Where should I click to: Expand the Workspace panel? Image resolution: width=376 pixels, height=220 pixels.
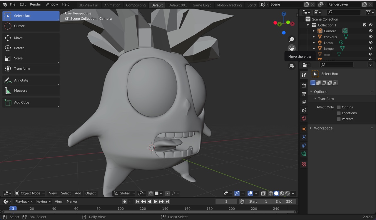click(x=311, y=128)
